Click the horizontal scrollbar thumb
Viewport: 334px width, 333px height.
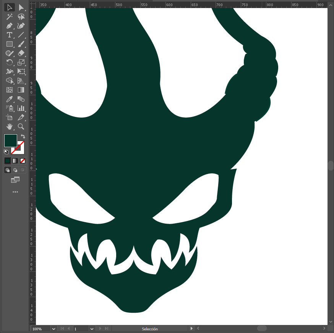[262, 328]
